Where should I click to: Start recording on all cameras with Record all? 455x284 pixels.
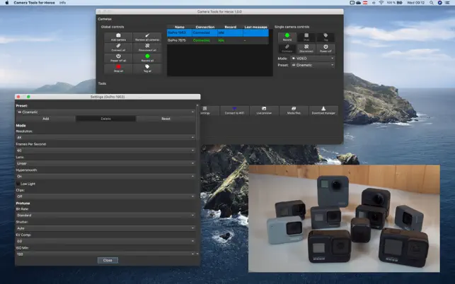click(147, 58)
